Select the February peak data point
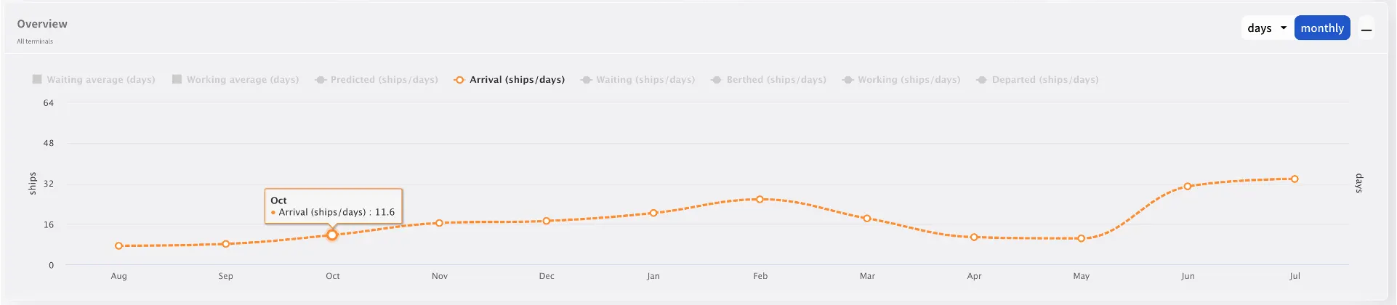1397x305 pixels. (760, 199)
